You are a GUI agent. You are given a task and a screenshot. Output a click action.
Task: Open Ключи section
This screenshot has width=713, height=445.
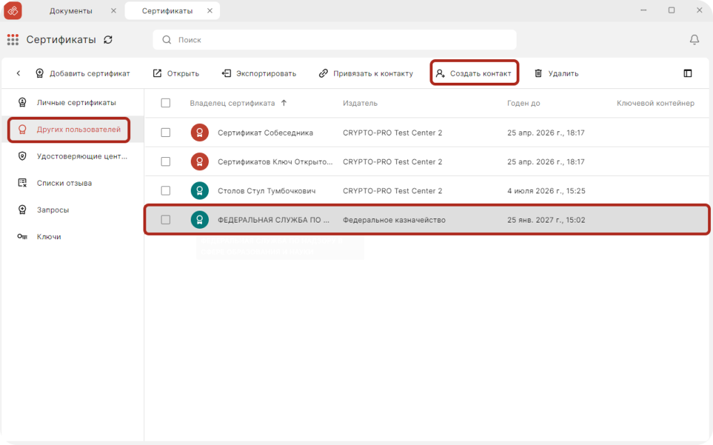[72, 236]
